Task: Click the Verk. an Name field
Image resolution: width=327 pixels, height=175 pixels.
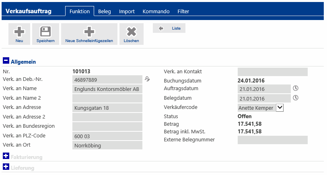Action: (107, 89)
